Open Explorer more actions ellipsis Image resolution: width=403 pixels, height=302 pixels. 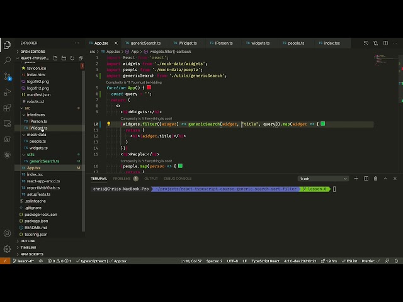point(77,43)
